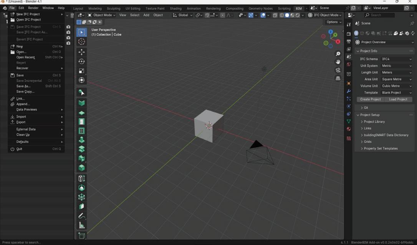This screenshot has height=245, width=417.
Task: Open the Output properties tab icon
Action: coord(349,42)
